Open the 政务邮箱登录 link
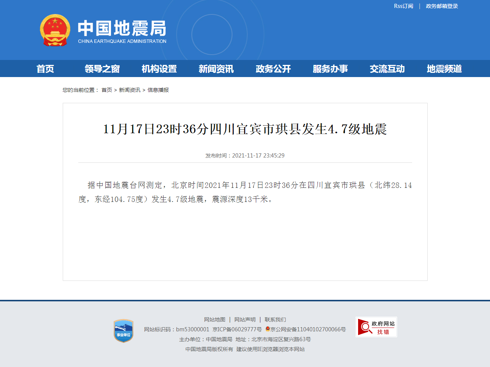The height and width of the screenshot is (367, 490). (x=442, y=6)
